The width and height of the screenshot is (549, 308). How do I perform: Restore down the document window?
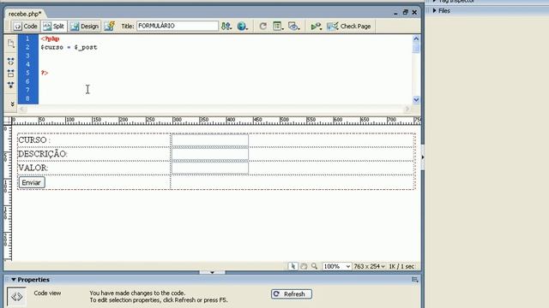coord(406,12)
